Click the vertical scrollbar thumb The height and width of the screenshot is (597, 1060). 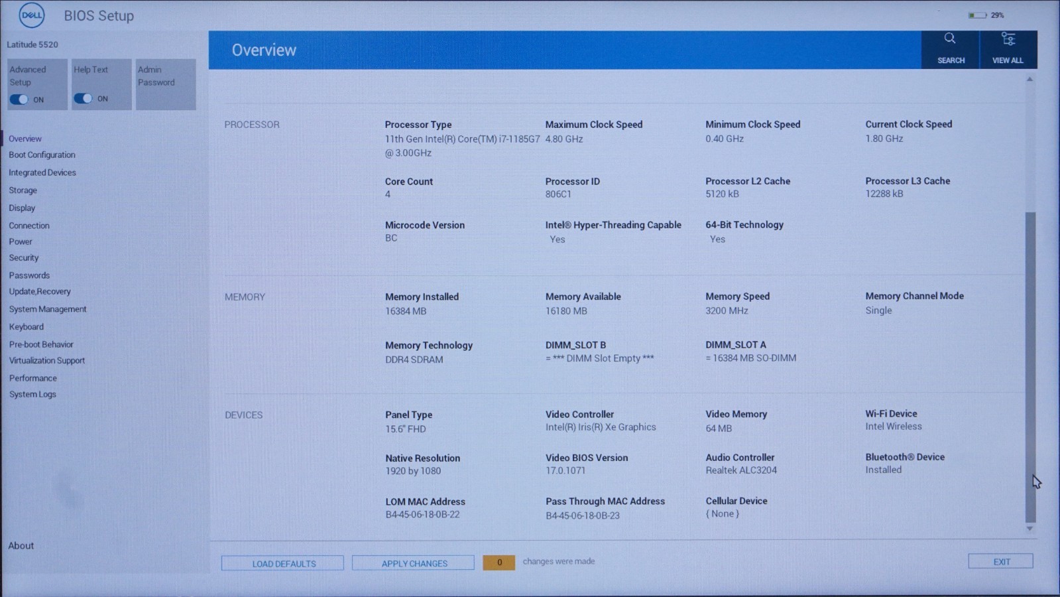click(x=1030, y=367)
